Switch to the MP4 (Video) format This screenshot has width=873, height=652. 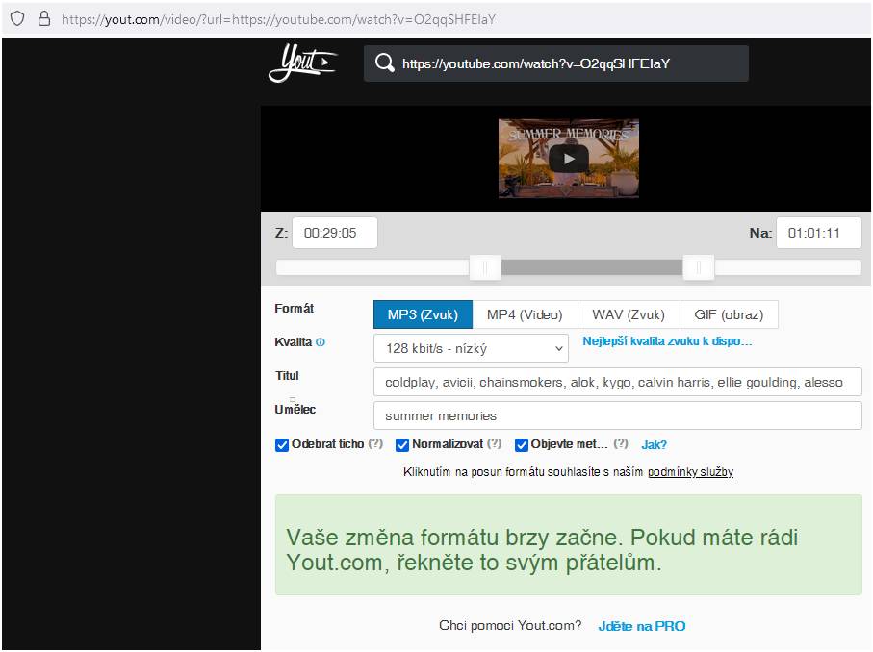pyautogui.click(x=525, y=314)
